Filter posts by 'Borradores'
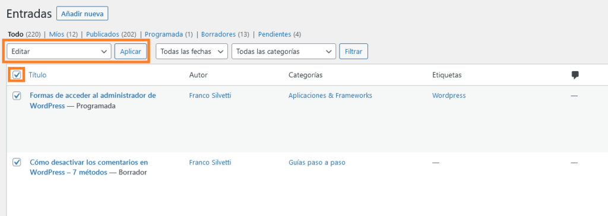This screenshot has height=216, width=608. (x=218, y=34)
